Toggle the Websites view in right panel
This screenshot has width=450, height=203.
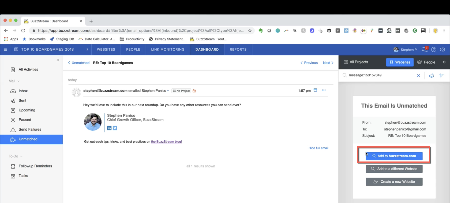400,62
